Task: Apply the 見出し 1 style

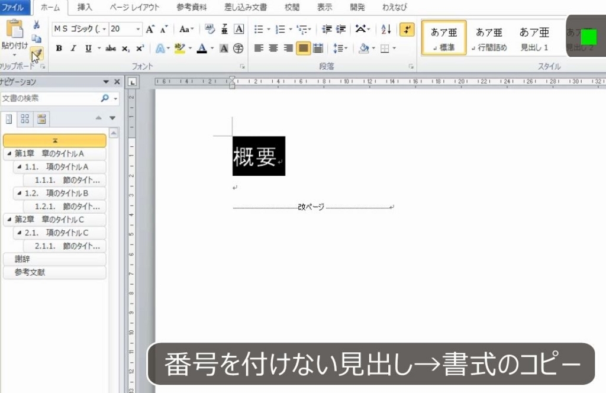Action: coord(534,38)
